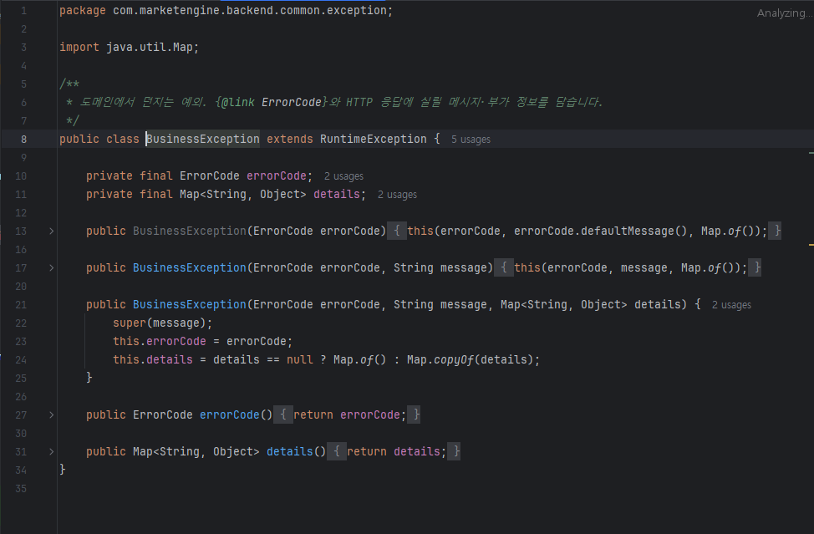Click the Map.copyOf call on line 24
This screenshot has width=814, height=534.
click(x=440, y=359)
